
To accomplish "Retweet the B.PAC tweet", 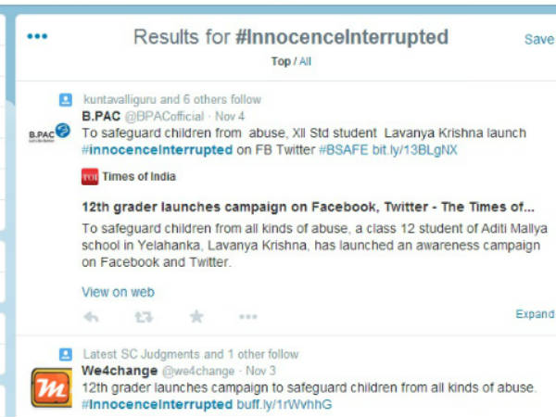I will point(144,316).
